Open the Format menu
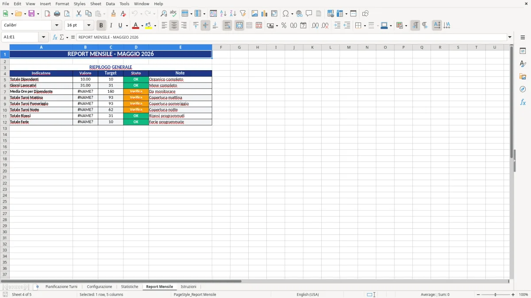Screen dimensions: 531x298 [62, 4]
